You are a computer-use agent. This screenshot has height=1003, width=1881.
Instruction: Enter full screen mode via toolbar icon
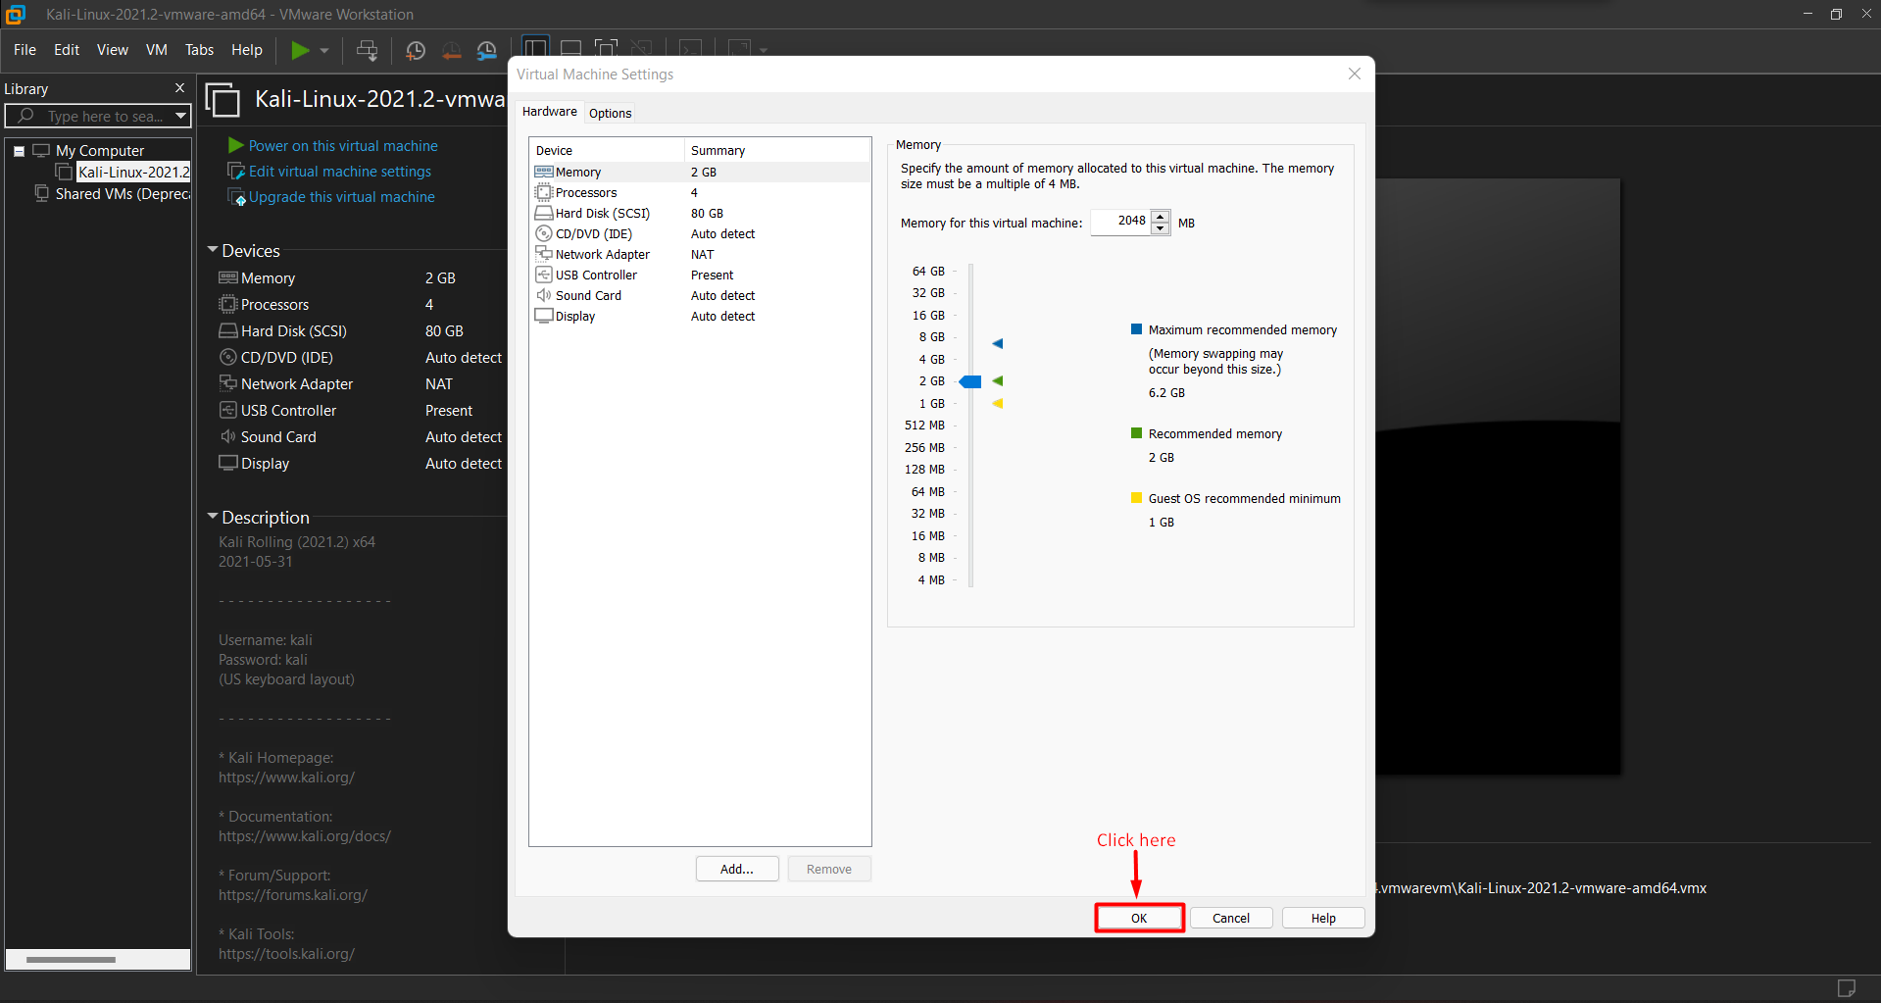(607, 48)
